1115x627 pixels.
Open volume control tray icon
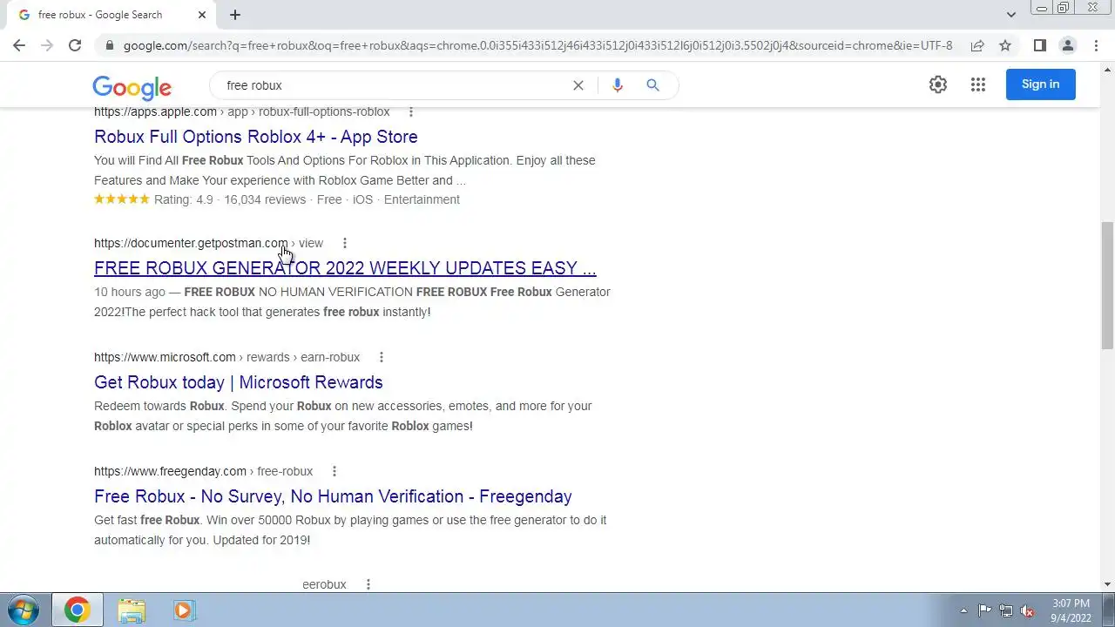pos(1027,610)
